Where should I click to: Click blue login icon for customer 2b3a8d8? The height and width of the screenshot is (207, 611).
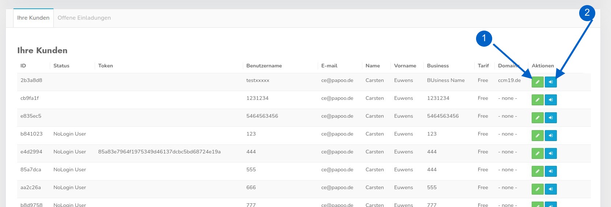point(551,82)
